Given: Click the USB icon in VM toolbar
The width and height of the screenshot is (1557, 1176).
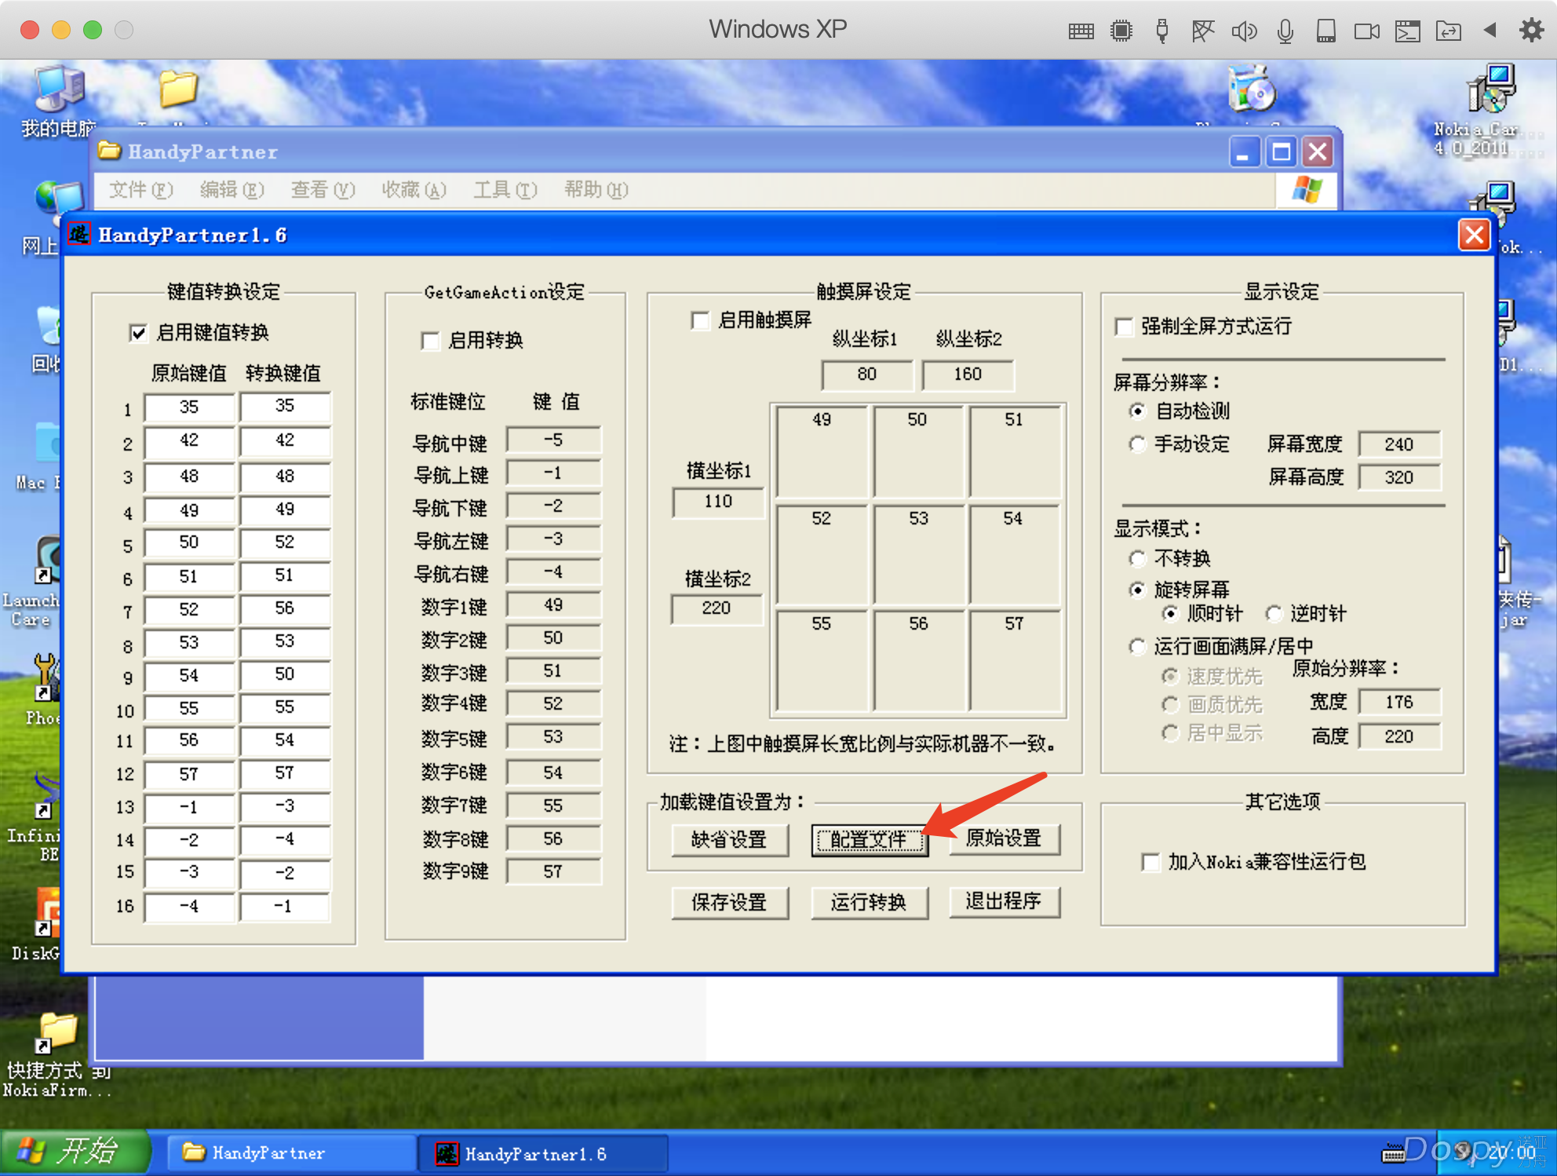Looking at the screenshot, I should (1162, 31).
